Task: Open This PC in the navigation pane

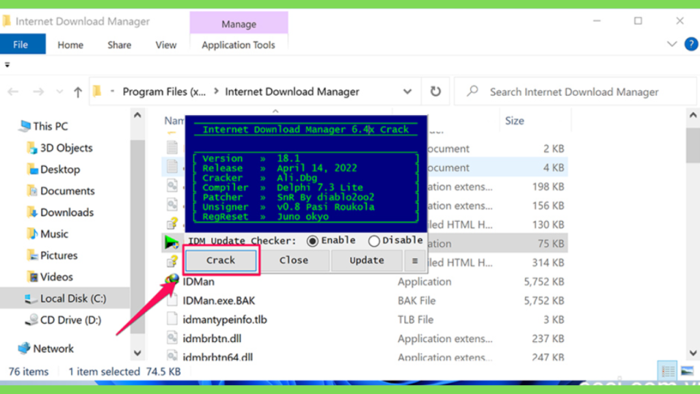Action: (43, 127)
